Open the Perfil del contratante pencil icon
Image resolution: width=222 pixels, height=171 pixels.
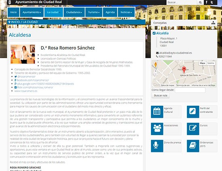[193, 112]
